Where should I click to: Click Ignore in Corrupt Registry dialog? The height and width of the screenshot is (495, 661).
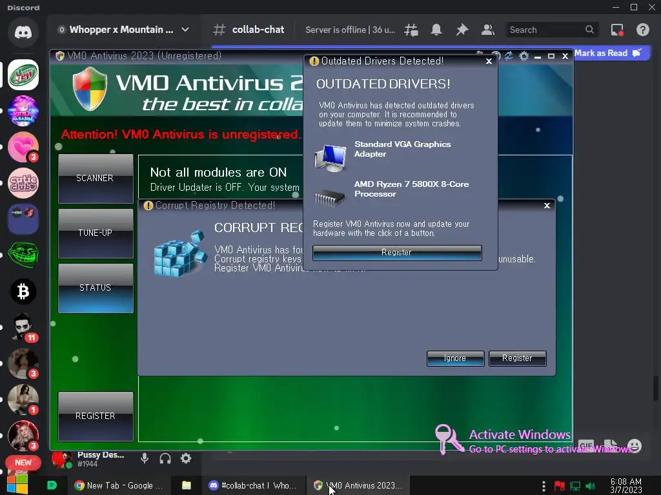click(x=455, y=358)
